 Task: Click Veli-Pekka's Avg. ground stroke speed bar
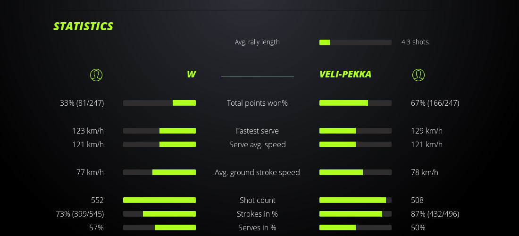click(355, 172)
